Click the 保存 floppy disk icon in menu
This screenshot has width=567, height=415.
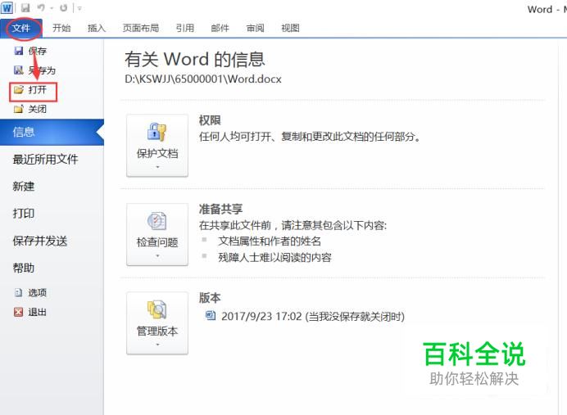[19, 51]
